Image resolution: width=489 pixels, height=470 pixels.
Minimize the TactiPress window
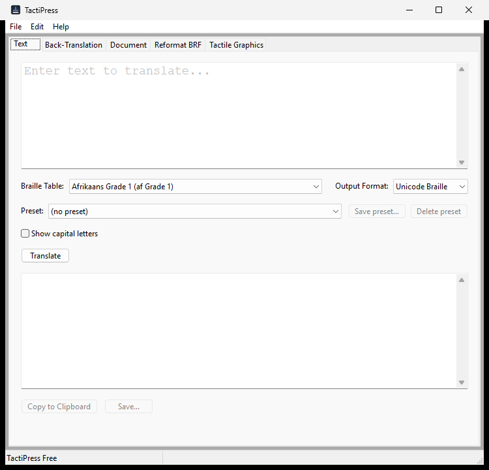tap(409, 10)
